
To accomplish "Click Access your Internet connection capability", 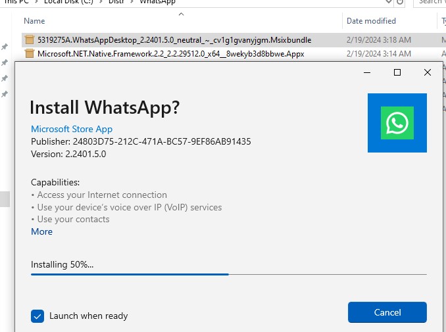I will [102, 195].
